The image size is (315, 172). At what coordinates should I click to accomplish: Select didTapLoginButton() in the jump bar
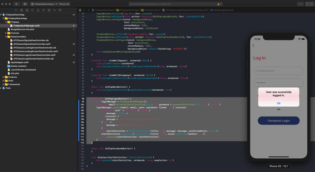tap(223, 10)
